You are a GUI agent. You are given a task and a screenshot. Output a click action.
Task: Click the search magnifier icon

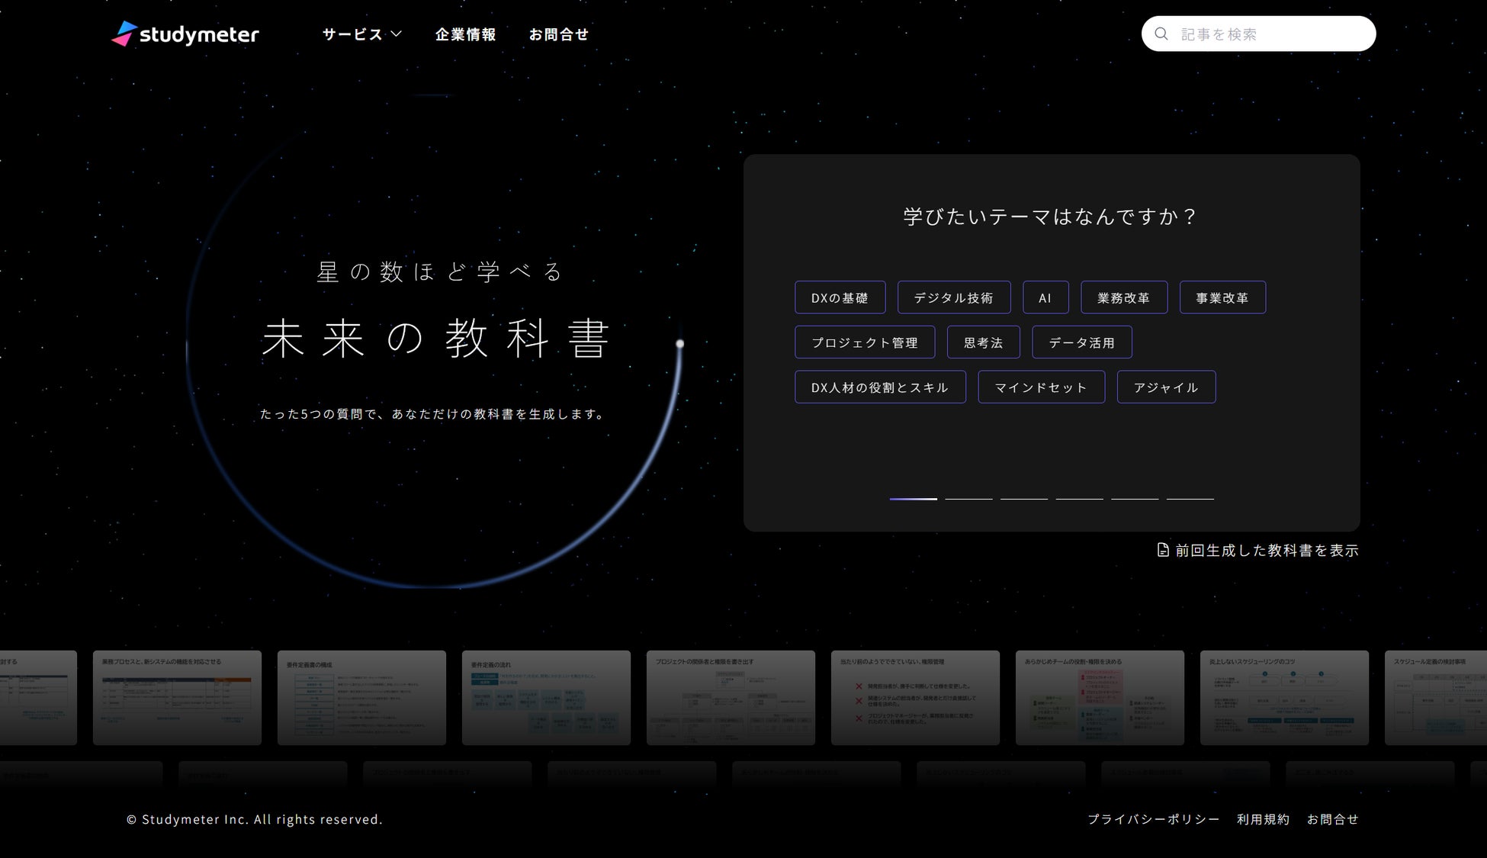click(1161, 34)
